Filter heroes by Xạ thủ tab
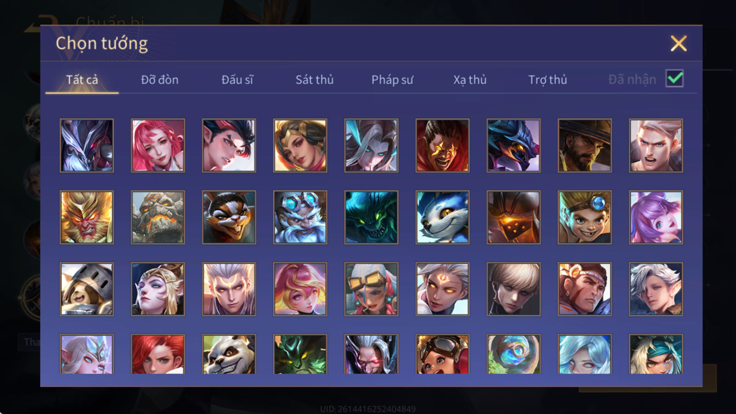This screenshot has height=414, width=736. [470, 80]
